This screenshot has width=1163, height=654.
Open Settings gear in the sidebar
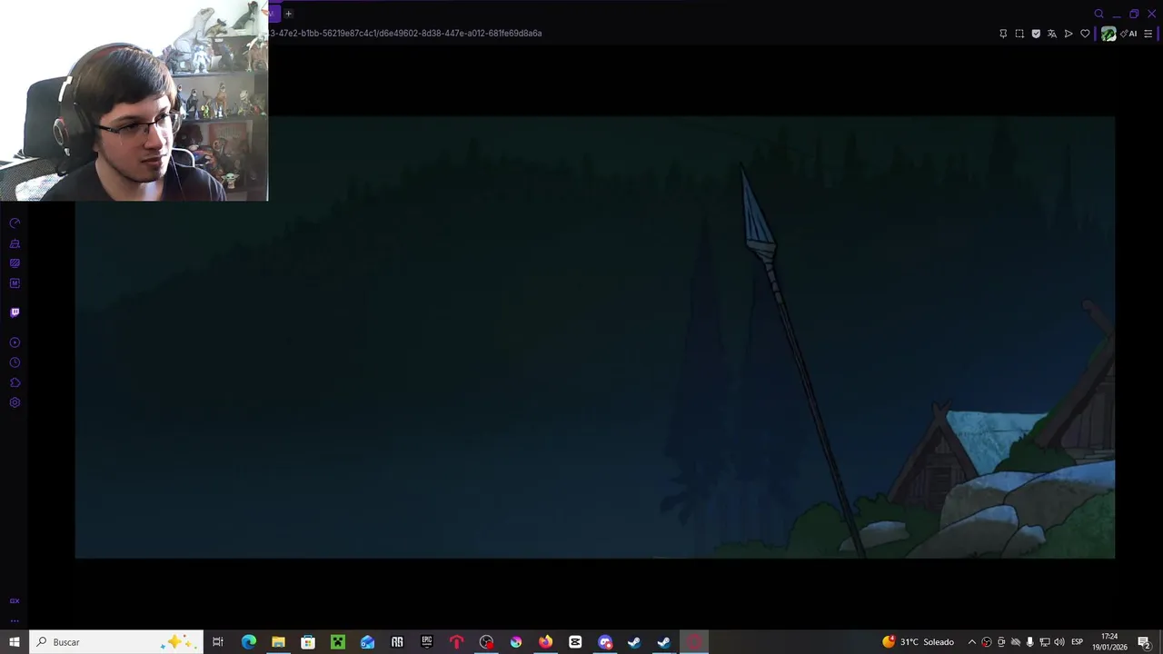point(15,402)
